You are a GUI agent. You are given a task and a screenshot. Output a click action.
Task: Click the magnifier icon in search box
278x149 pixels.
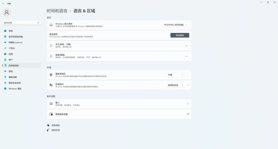click(x=38, y=23)
